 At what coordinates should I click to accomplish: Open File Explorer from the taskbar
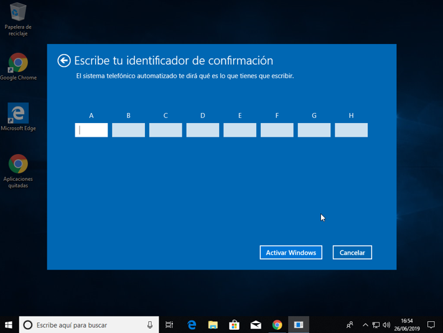[213, 325]
